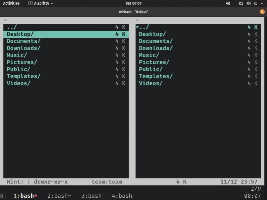Close the window with orange X button
This screenshot has width=267, height=200.
click(262, 12)
